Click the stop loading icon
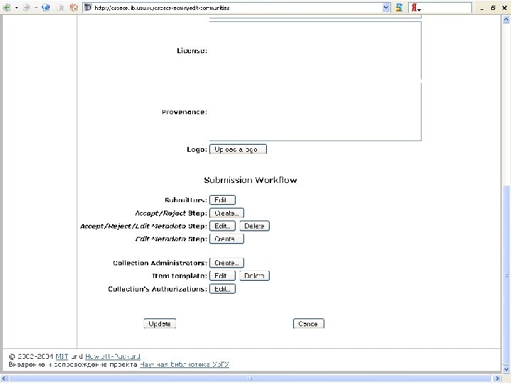 (x=60, y=8)
